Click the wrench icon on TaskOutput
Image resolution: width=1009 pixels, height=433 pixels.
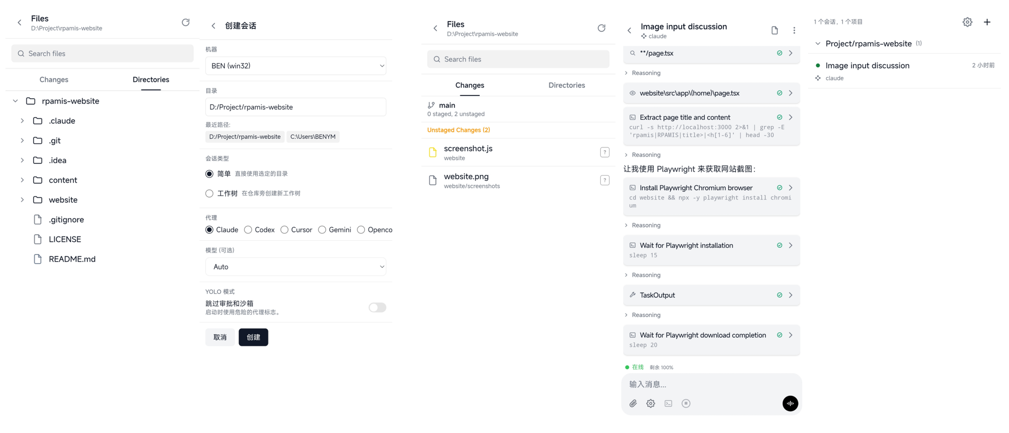point(633,295)
